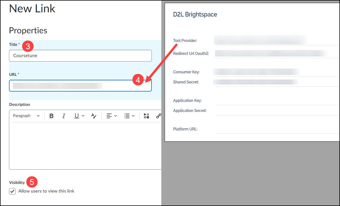340x206 pixels.
Task: Click the Platform URL field
Action: (277, 129)
